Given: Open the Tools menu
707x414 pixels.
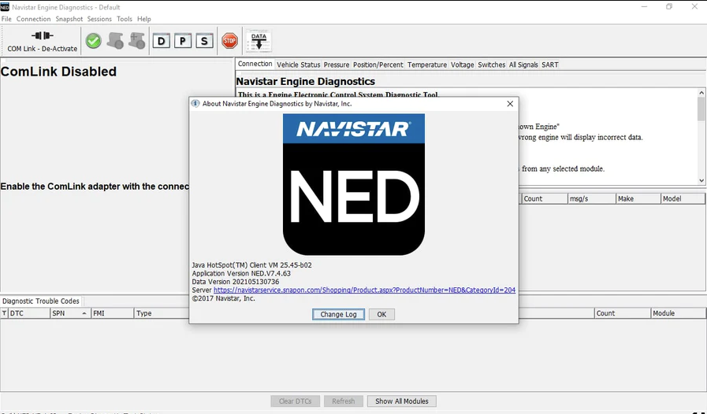Looking at the screenshot, I should 125,19.
